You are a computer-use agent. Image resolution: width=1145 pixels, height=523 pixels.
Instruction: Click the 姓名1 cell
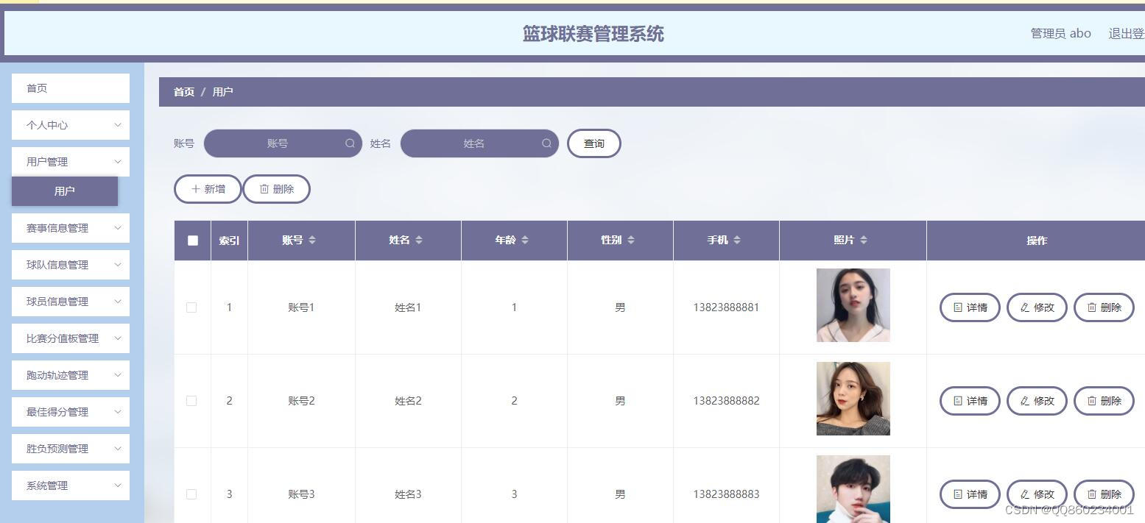coord(408,307)
